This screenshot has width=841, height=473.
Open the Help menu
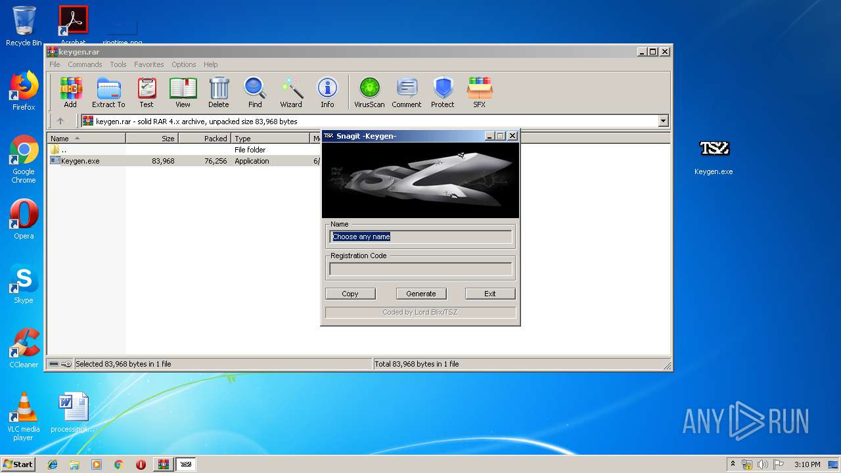click(x=210, y=64)
